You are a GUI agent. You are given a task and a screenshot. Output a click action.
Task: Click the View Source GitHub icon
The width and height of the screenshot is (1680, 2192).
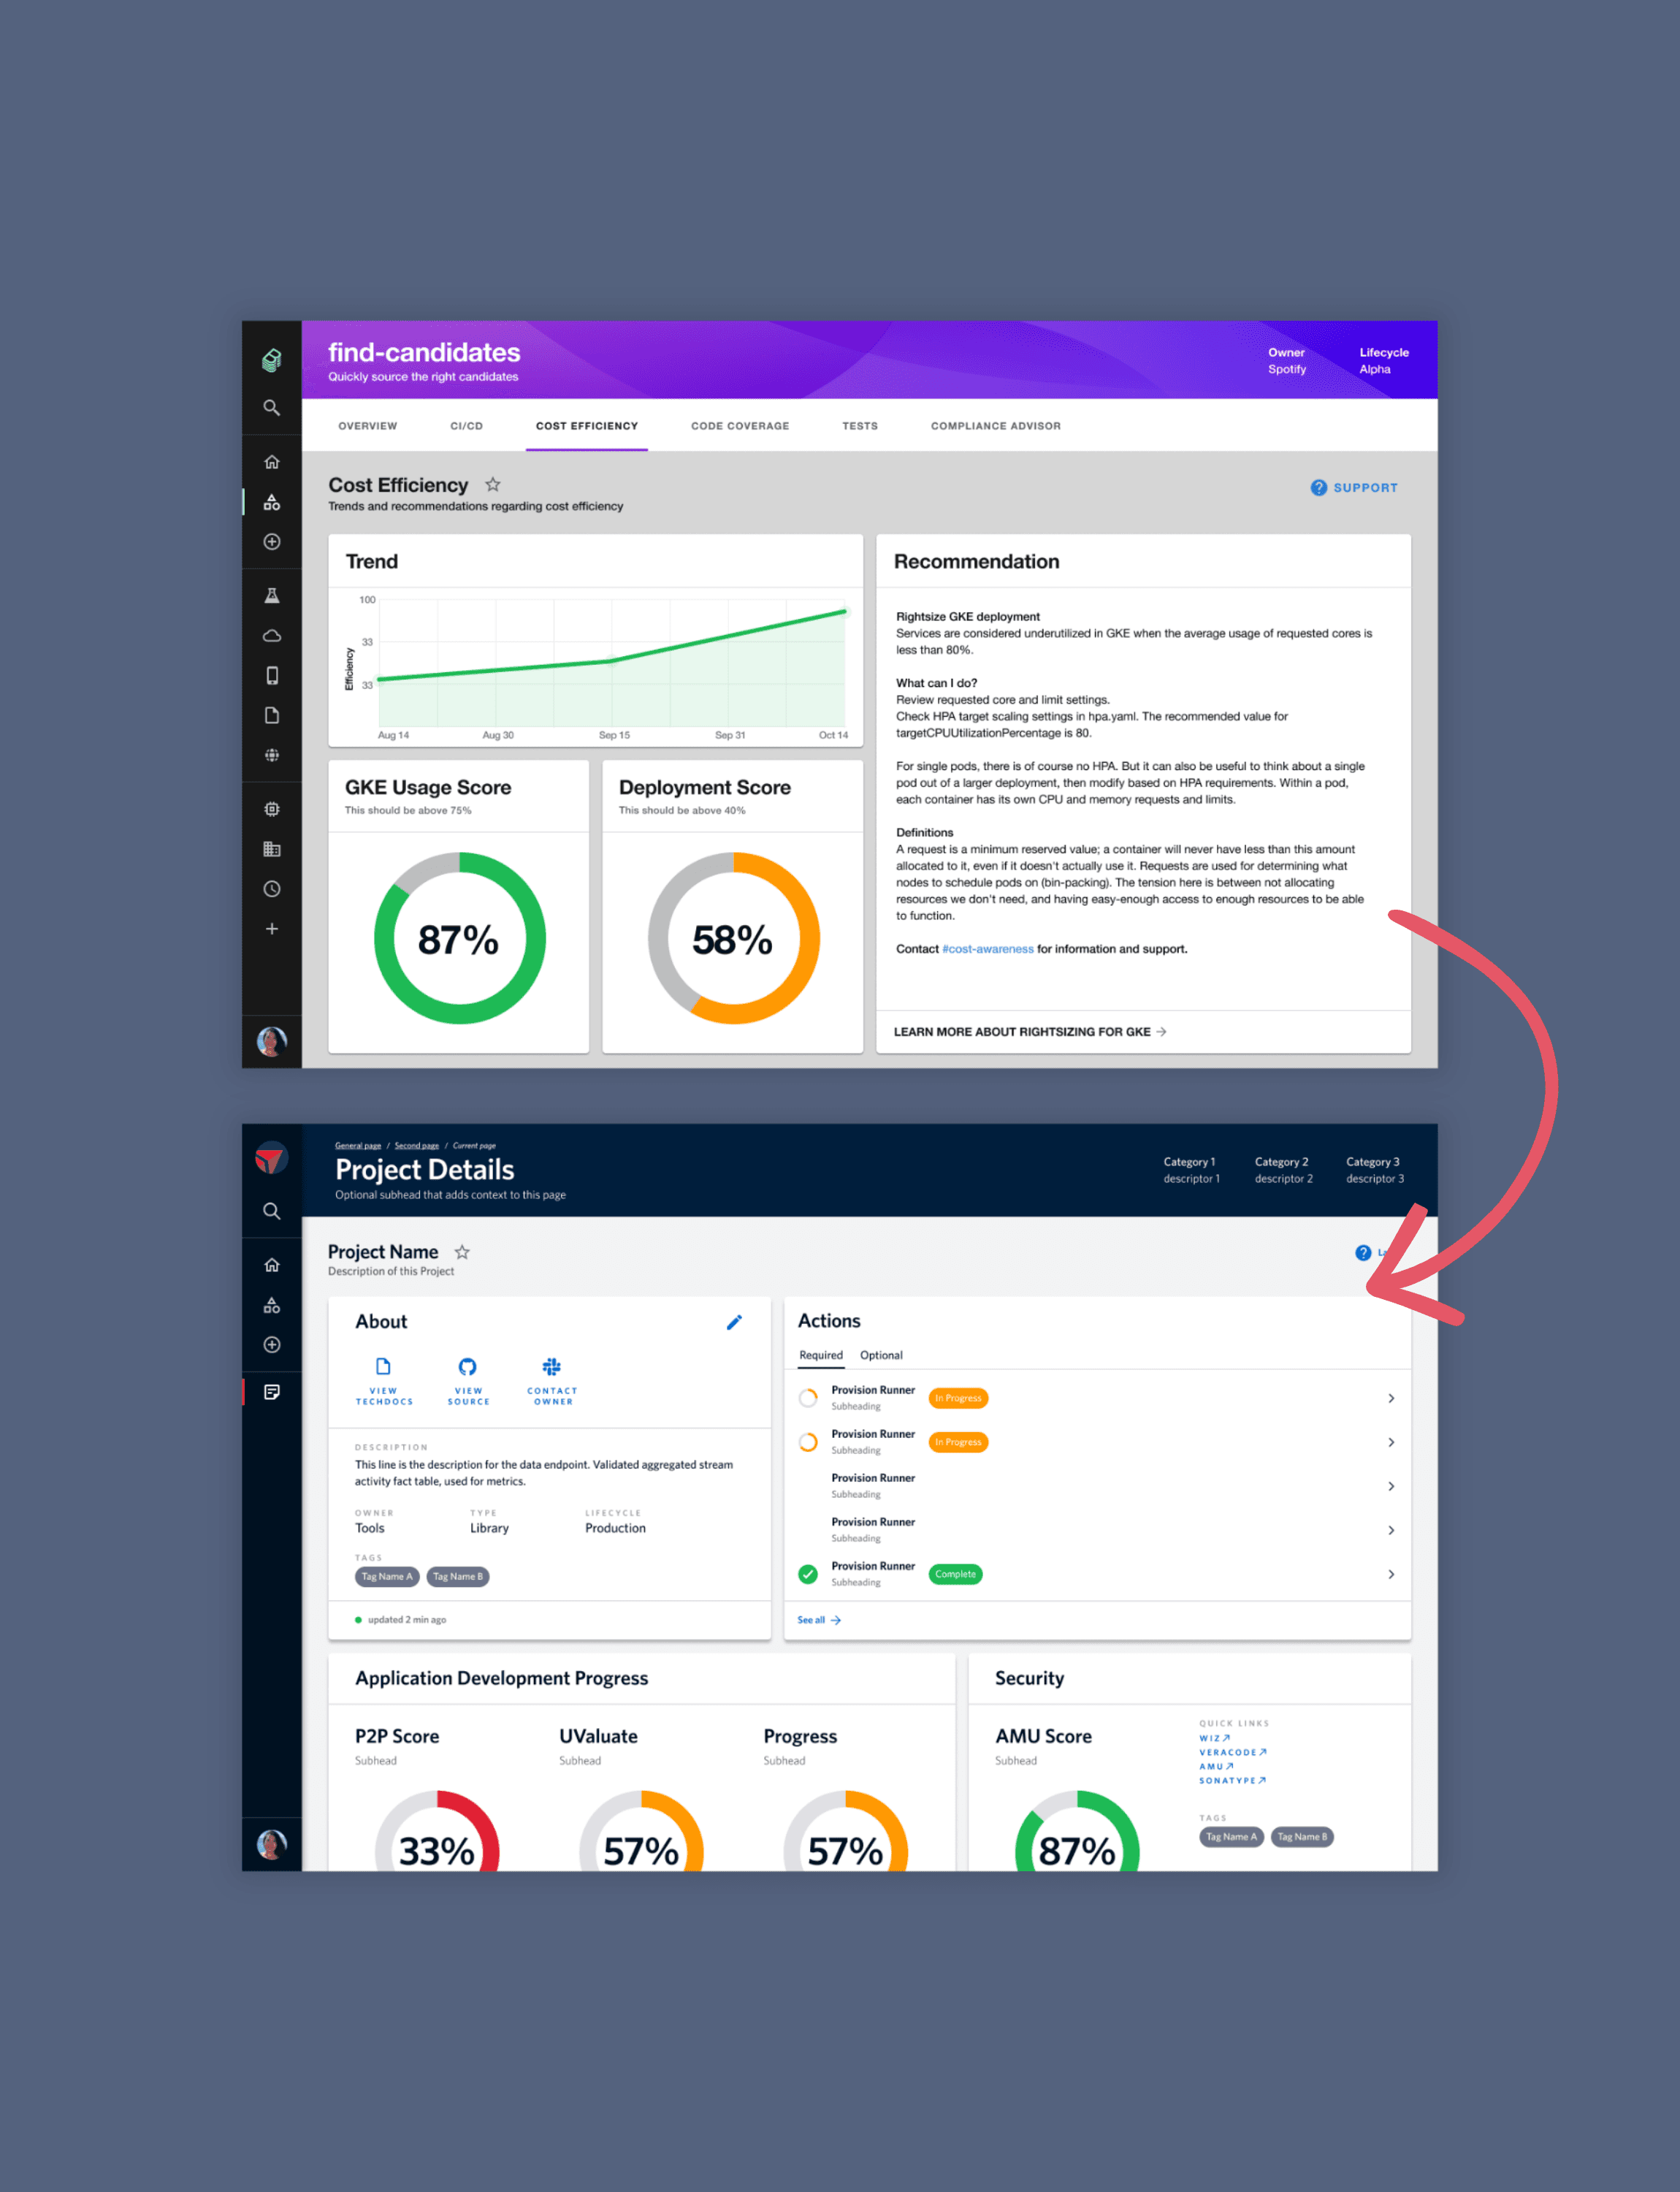pos(467,1366)
